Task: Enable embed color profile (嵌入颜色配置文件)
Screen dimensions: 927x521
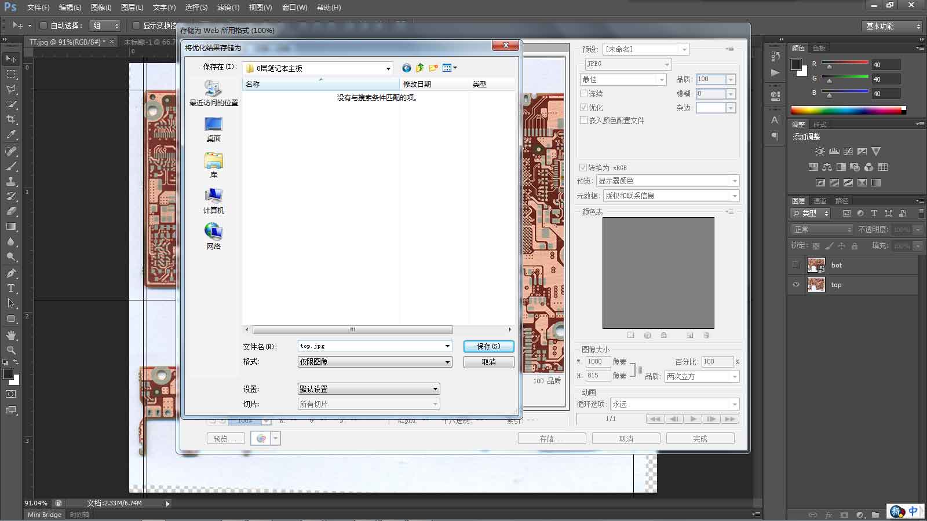Action: pos(584,120)
